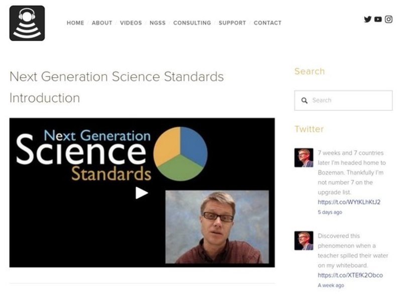The width and height of the screenshot is (402, 302).
Task: Open the NGSS menu item
Action: coord(157,23)
